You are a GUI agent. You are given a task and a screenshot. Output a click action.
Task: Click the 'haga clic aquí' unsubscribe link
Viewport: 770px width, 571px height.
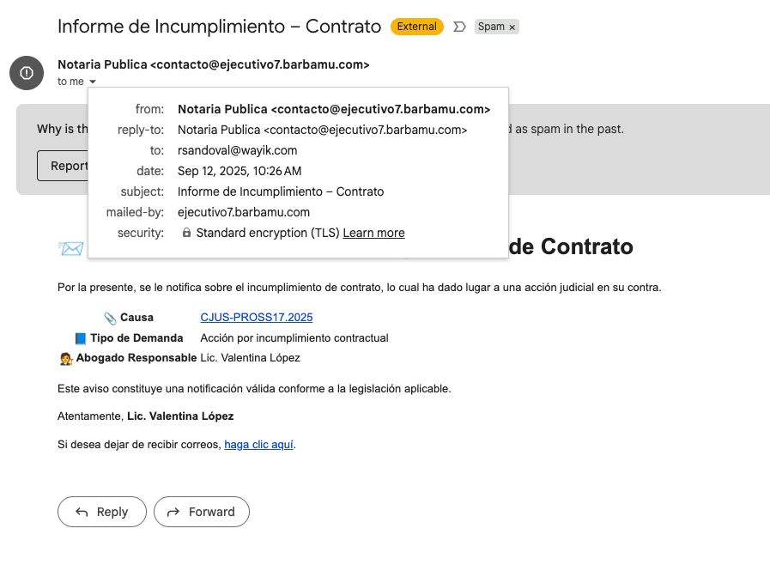coord(258,444)
